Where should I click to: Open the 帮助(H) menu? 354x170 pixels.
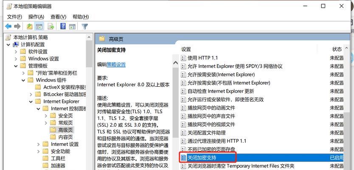click(81, 17)
